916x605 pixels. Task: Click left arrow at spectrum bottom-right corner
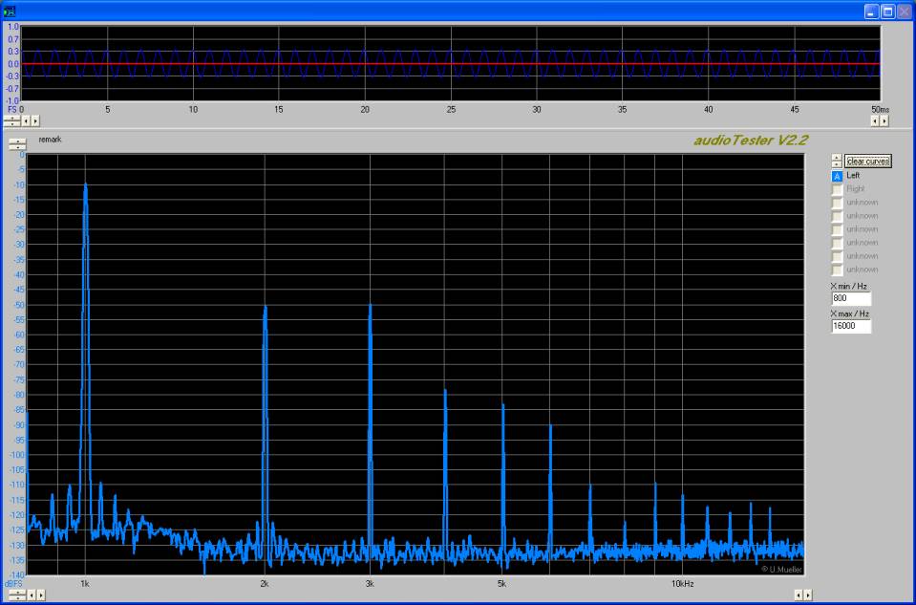tap(799, 594)
